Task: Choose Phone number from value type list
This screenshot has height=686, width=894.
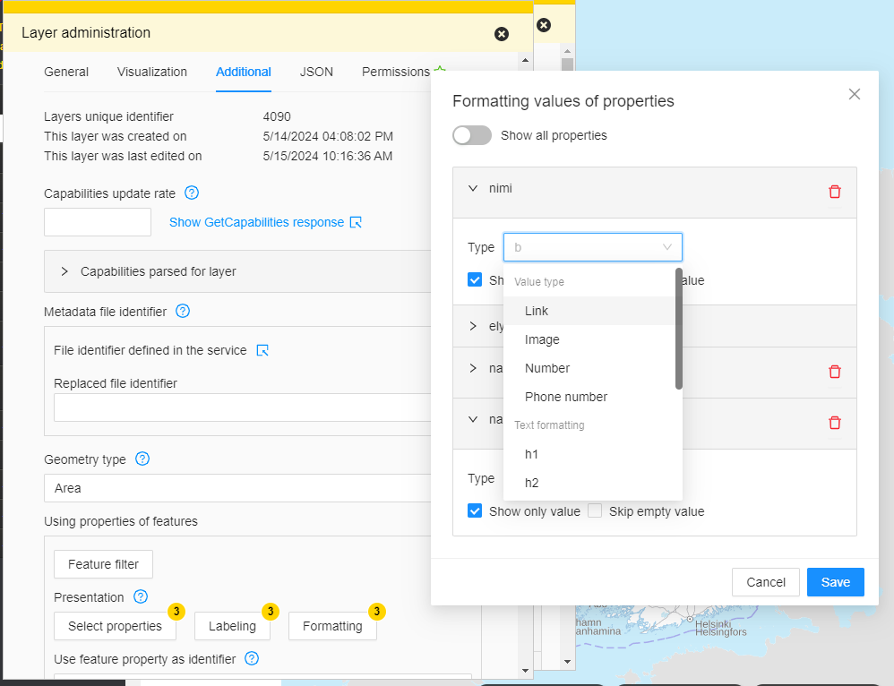Action: [x=566, y=397]
